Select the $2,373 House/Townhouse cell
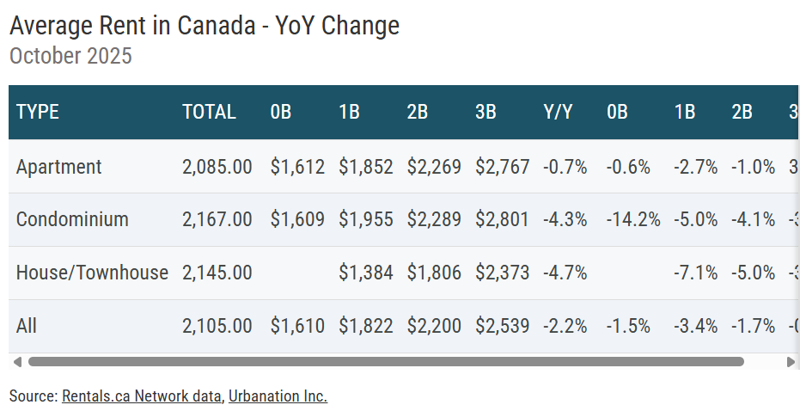The height and width of the screenshot is (411, 800). (x=503, y=273)
